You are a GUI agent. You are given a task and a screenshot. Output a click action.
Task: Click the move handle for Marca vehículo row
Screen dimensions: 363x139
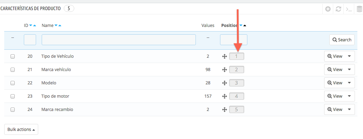(224, 70)
